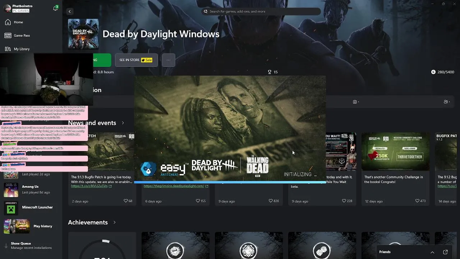The height and width of the screenshot is (259, 460).
Task: Open the 9.1.2 Bugfix patch thumbnail
Action: [x=446, y=151]
